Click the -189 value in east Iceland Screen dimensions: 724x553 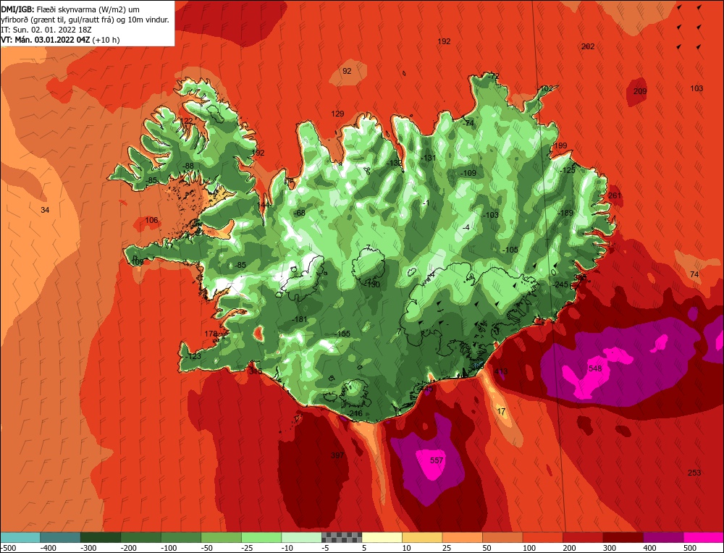pyautogui.click(x=565, y=213)
